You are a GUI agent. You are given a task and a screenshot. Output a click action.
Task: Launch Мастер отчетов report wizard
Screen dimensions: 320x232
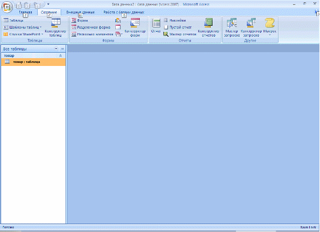(180, 34)
